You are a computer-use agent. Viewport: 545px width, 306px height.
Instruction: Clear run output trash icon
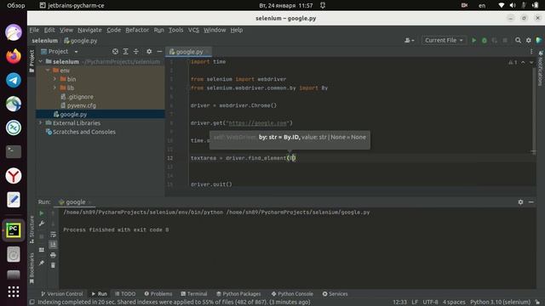click(53, 265)
